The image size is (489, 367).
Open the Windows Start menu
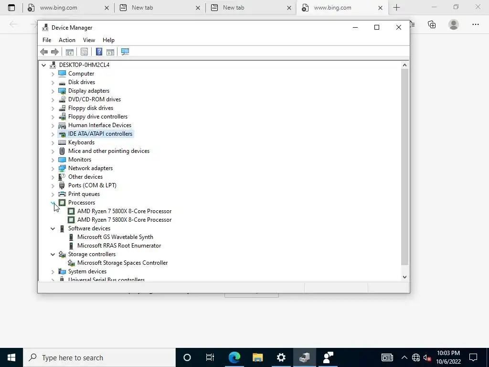[x=11, y=357]
